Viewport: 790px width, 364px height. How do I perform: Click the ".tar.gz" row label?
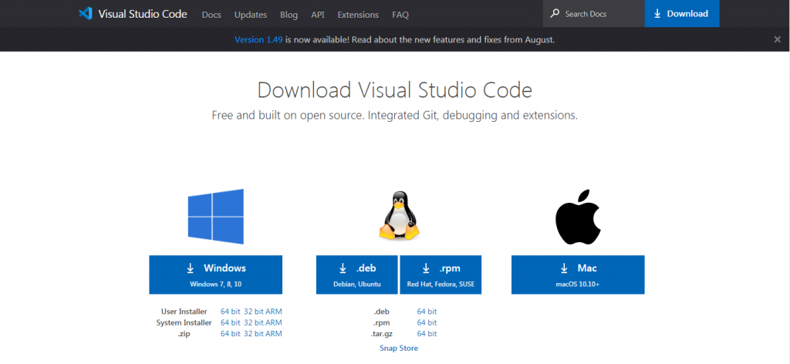381,334
